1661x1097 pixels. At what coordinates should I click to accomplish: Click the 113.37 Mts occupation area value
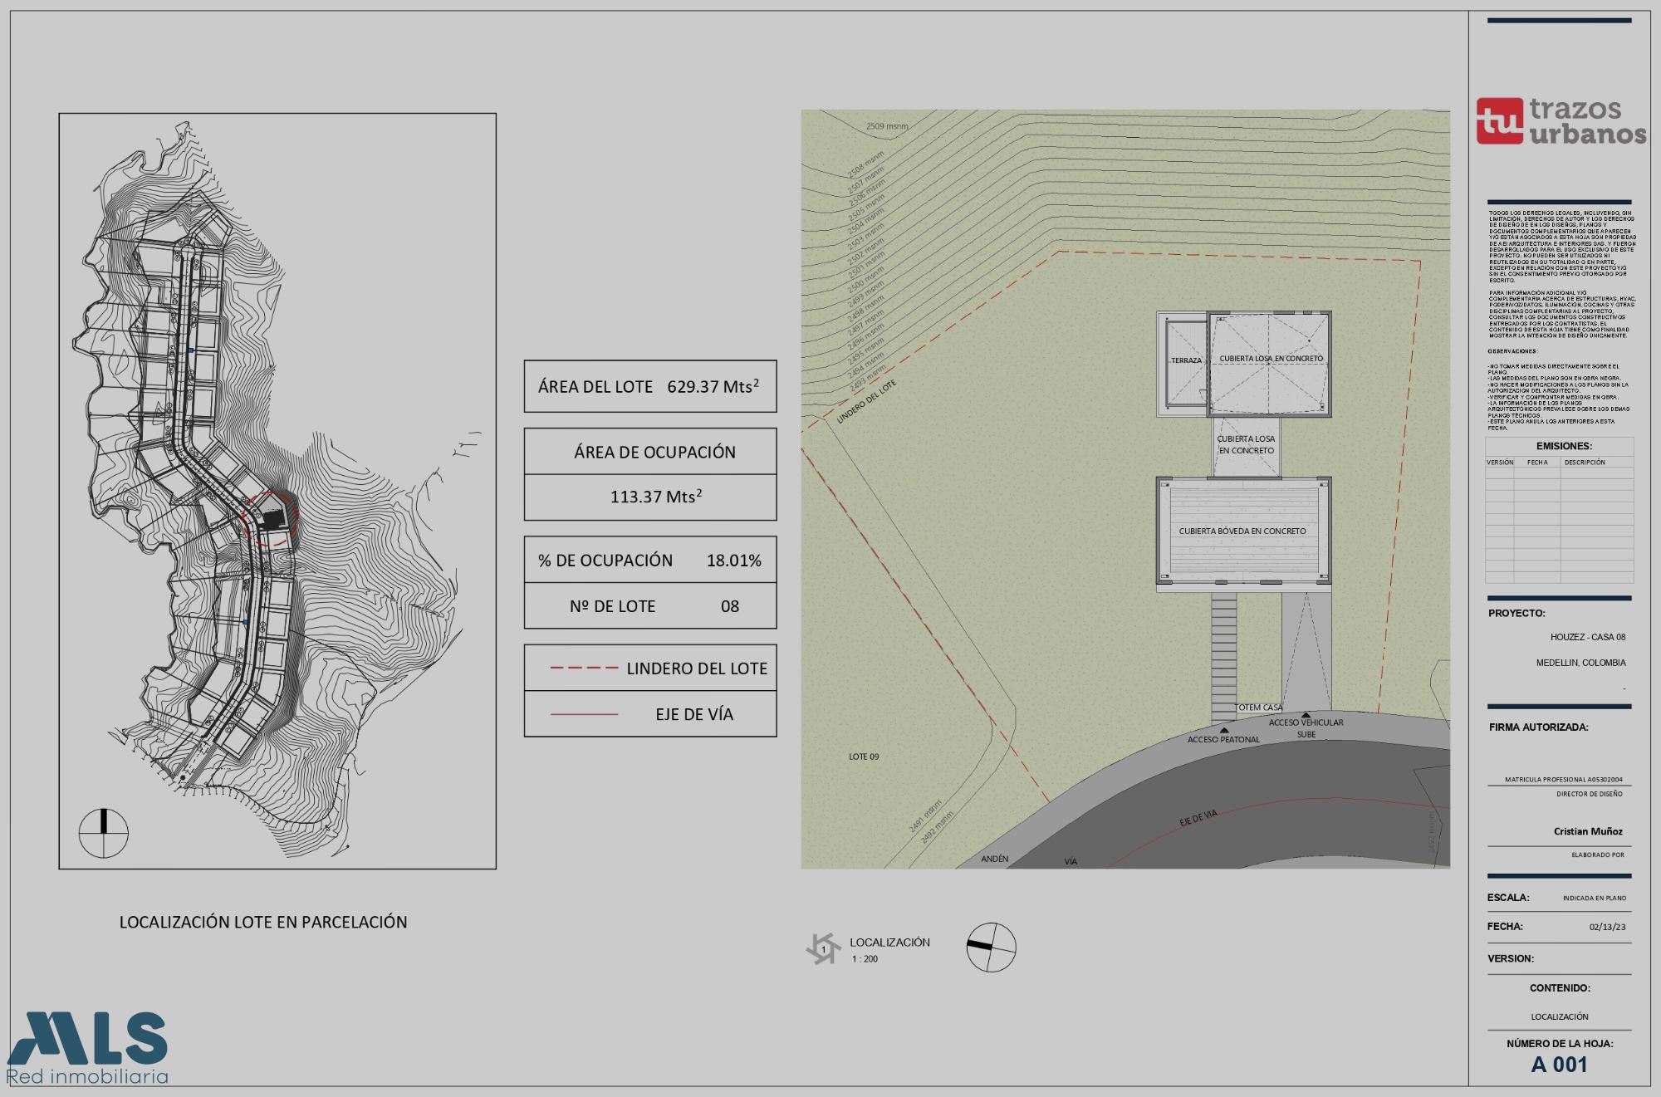pyautogui.click(x=655, y=497)
